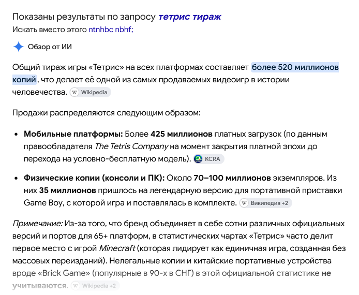Expand the 'Википедия +2' sources chip

click(x=265, y=203)
